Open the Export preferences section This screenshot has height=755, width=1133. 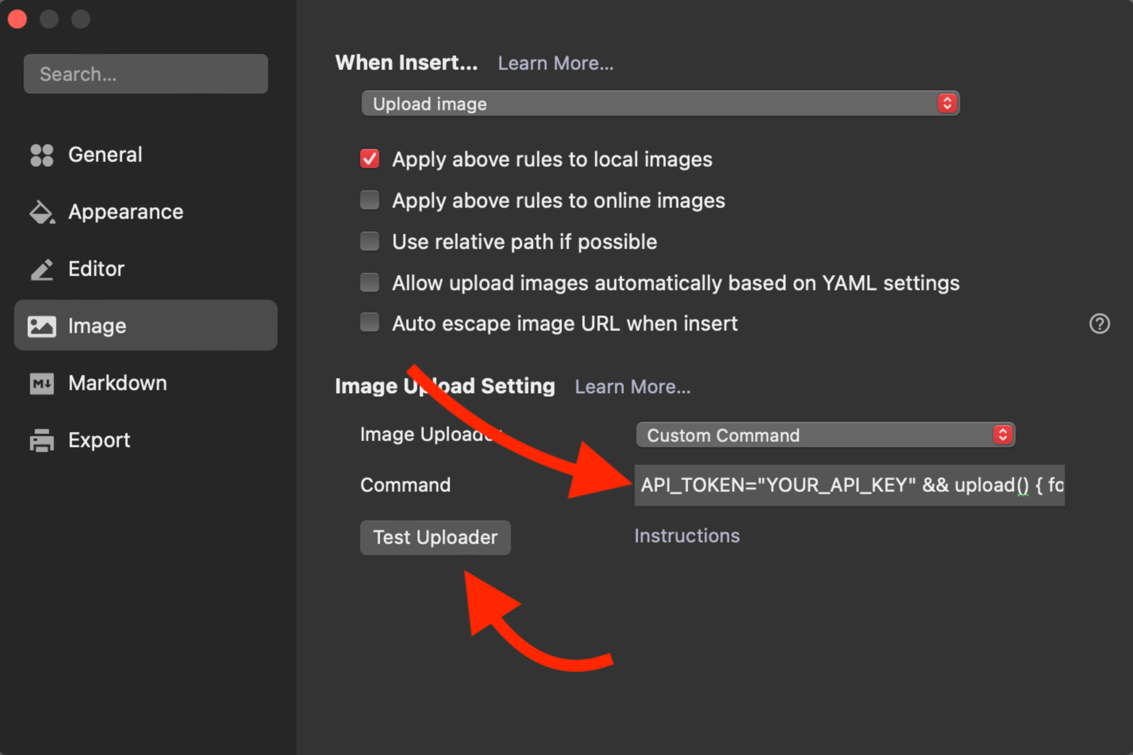click(x=99, y=440)
